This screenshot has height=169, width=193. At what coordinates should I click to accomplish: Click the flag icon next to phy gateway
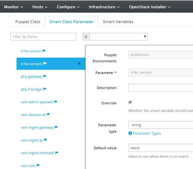45,76
